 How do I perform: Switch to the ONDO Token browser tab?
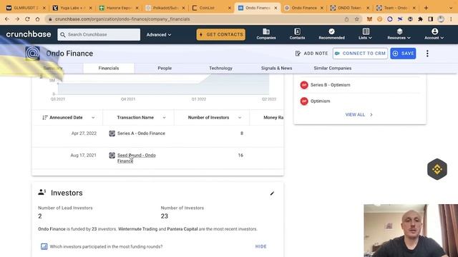point(350,8)
